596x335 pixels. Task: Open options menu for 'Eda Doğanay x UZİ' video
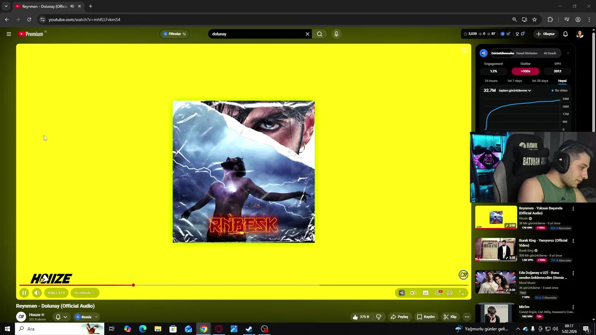point(573,273)
